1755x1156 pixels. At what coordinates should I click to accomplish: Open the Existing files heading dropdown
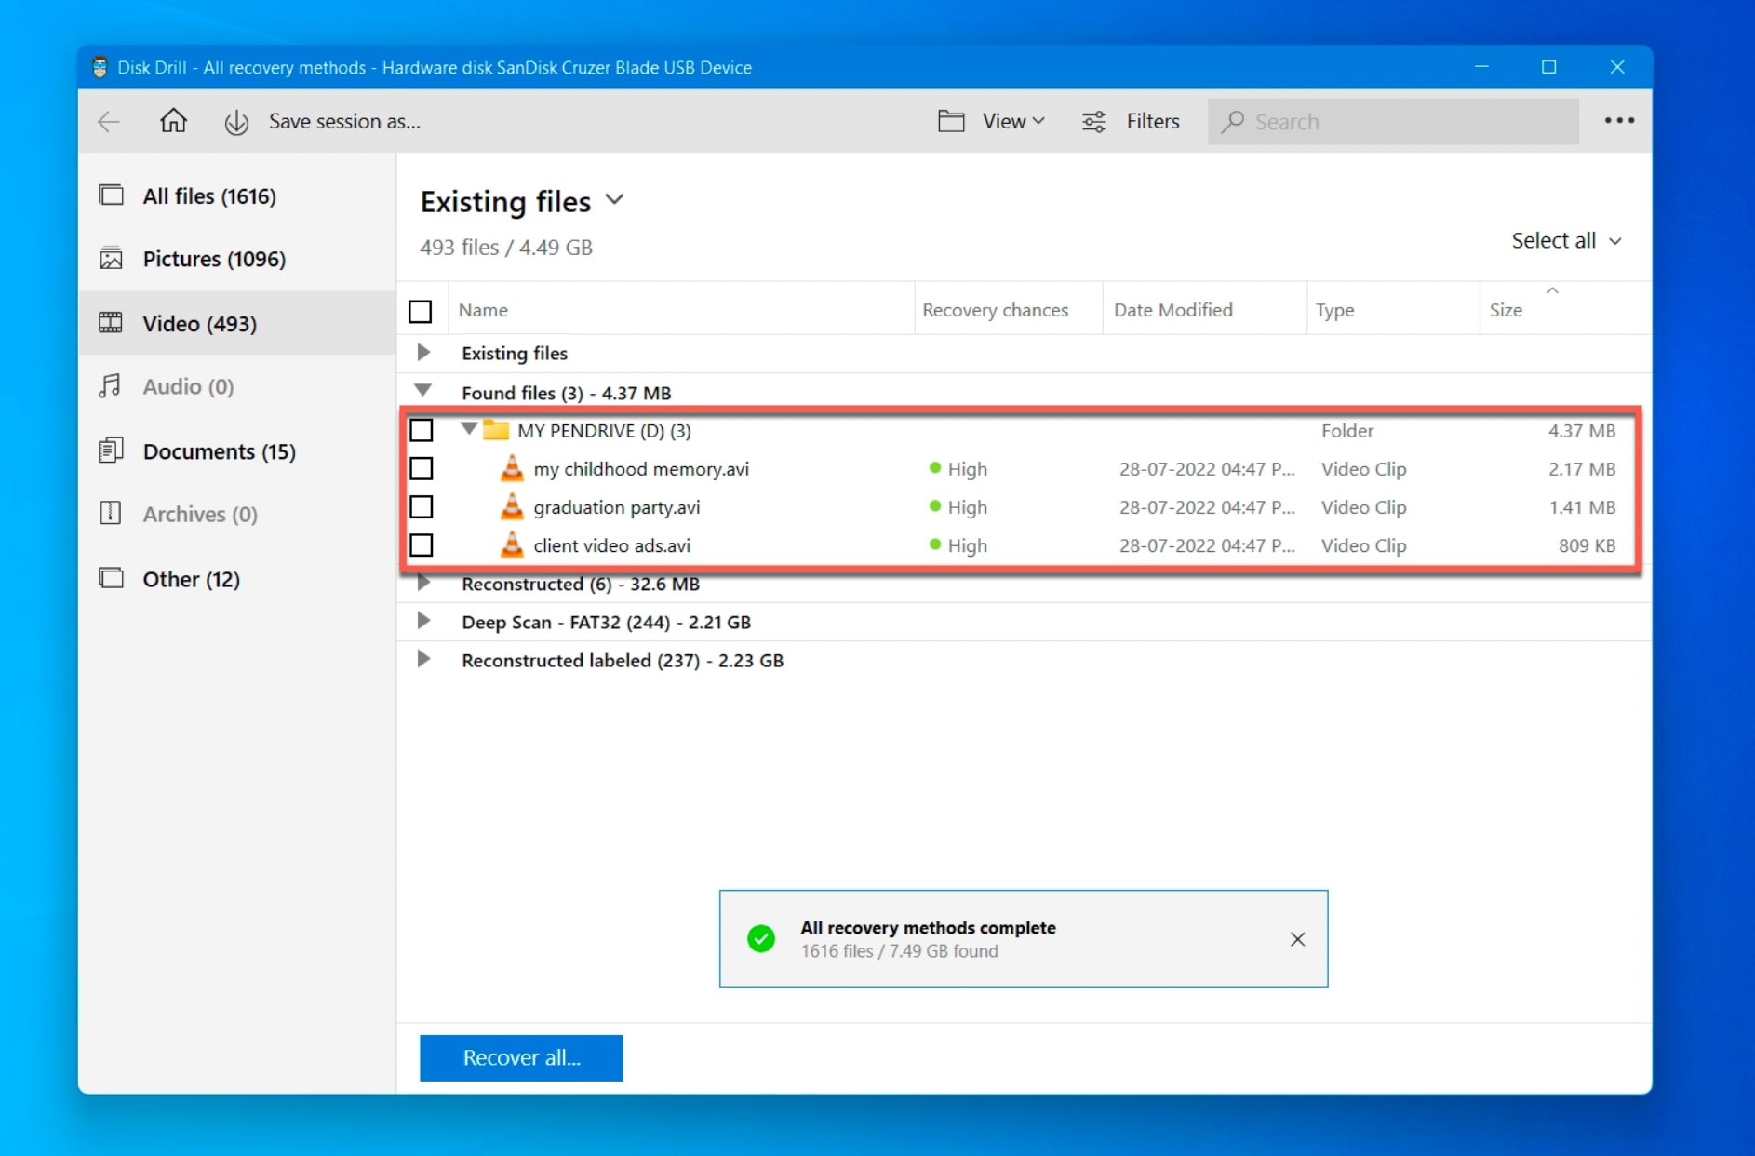[614, 200]
